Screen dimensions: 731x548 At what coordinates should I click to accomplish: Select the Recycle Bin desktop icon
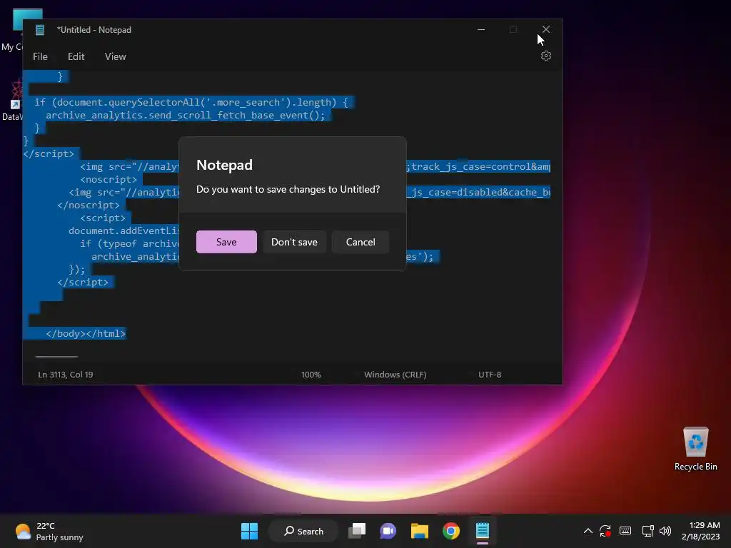tap(695, 449)
